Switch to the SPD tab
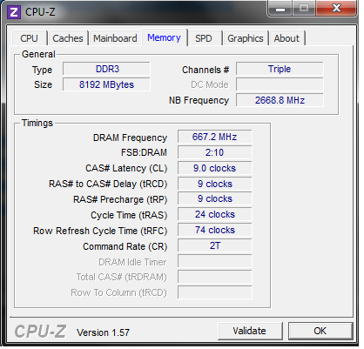This screenshot has height=349, width=364. (204, 38)
